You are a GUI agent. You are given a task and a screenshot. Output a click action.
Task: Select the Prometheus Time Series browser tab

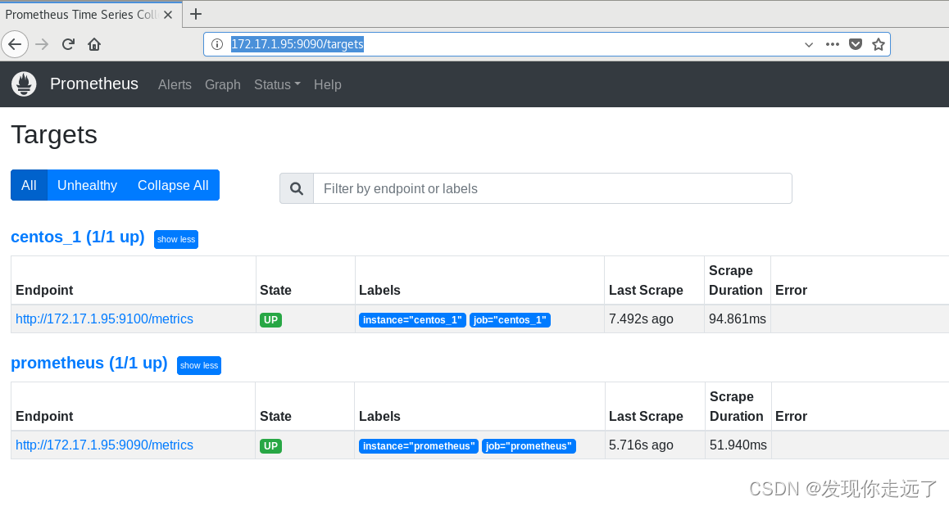click(x=89, y=15)
